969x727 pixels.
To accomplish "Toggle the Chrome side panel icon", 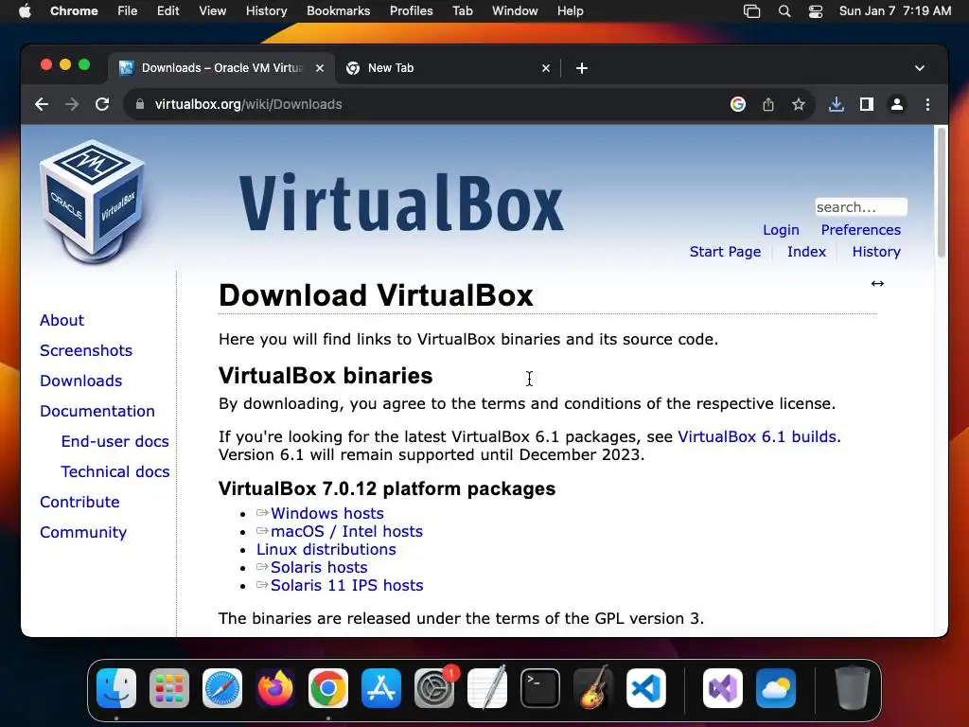I will tap(867, 104).
